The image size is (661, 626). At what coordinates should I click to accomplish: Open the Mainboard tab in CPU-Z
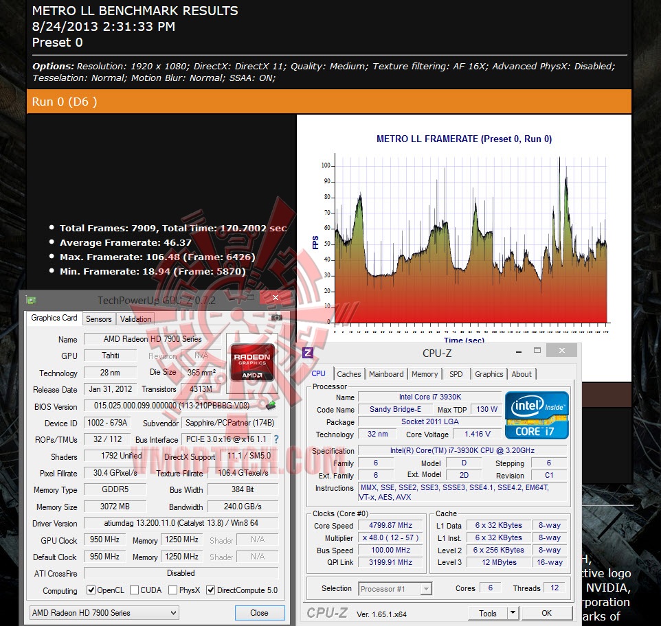click(x=386, y=374)
